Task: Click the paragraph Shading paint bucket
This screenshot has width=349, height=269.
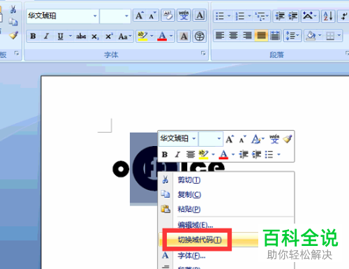Action: point(311,36)
